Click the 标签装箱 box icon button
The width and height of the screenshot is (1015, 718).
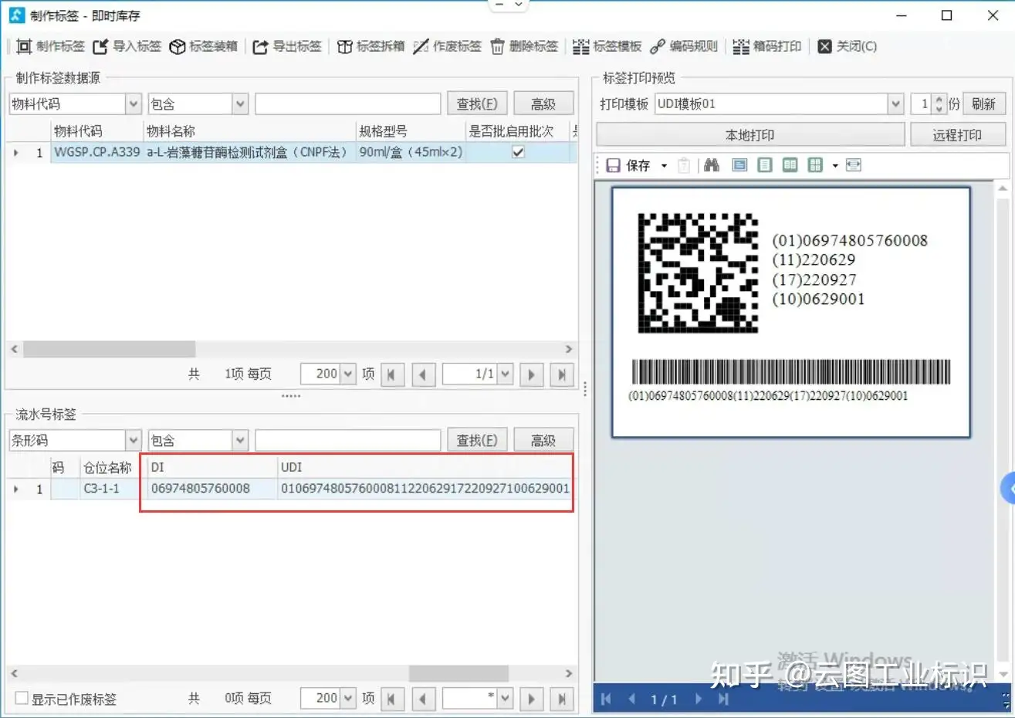pyautogui.click(x=204, y=46)
